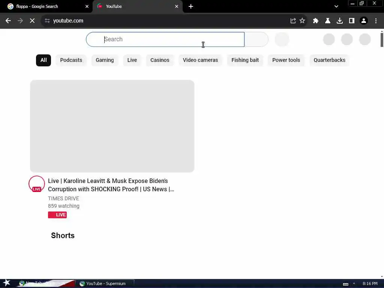The height and width of the screenshot is (288, 384).
Task: Switch to New Tab - Supermium taskbar item
Action: (45, 283)
